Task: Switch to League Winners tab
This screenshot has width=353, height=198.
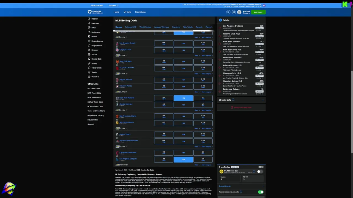Action: coord(161,27)
